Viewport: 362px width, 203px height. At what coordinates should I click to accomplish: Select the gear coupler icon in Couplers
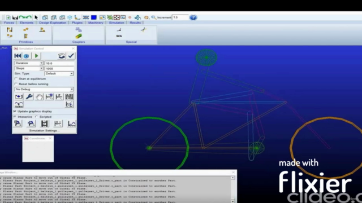79,29
